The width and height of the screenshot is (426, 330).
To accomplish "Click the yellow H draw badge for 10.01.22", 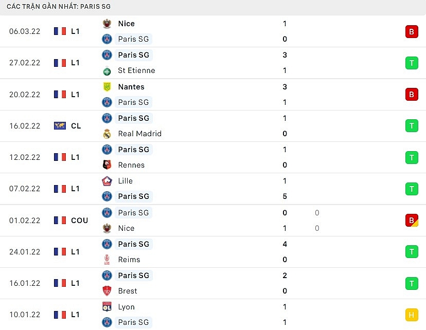I will [x=412, y=315].
